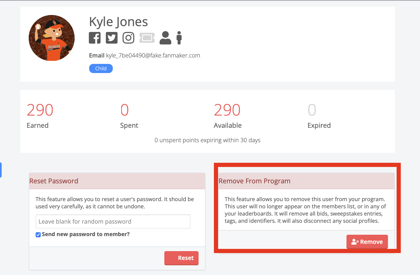Click the 290 Earned points value

tap(40, 110)
